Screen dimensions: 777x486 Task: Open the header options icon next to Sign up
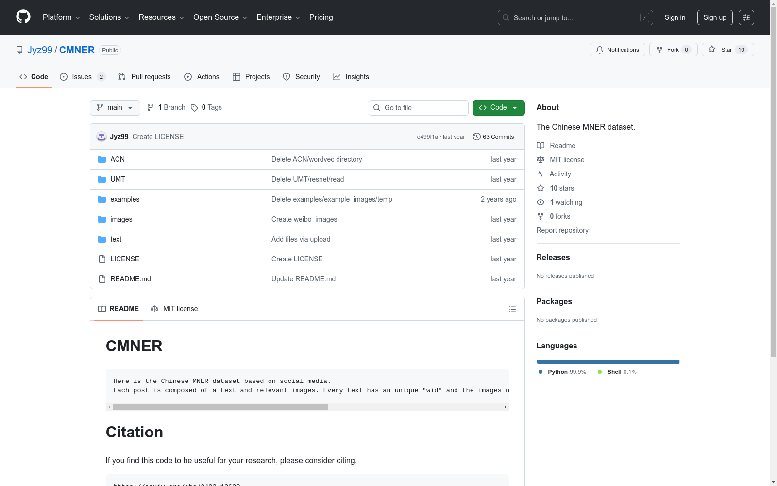[x=746, y=17]
